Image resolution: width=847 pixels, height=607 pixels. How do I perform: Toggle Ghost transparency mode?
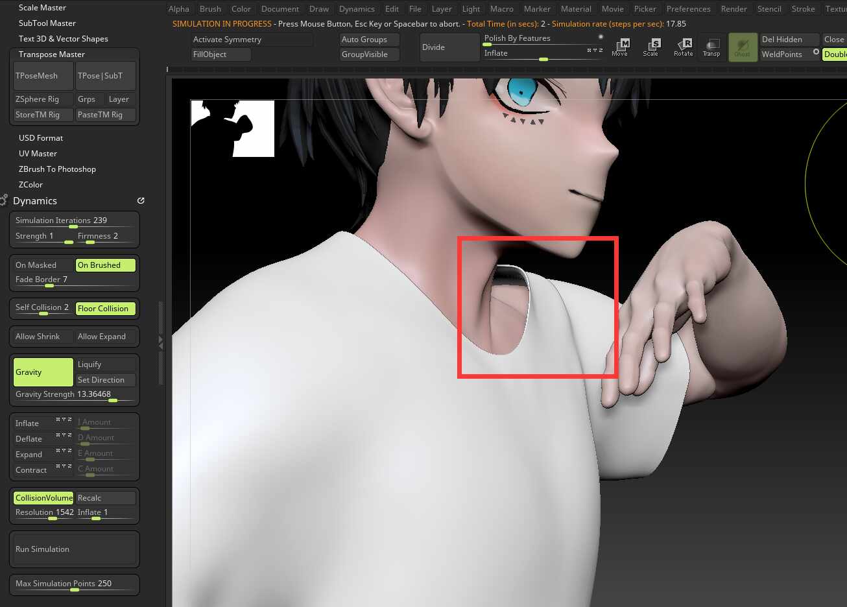click(x=743, y=47)
